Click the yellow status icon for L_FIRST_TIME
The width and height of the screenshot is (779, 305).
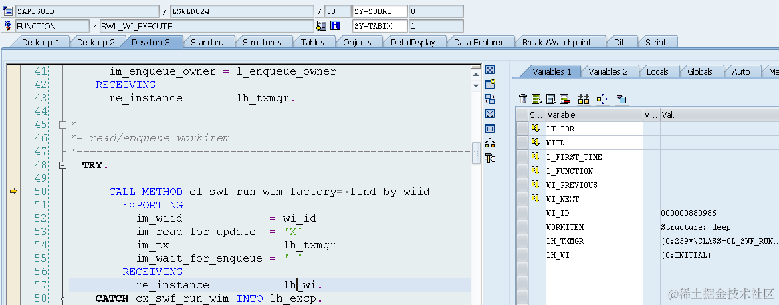[535, 156]
